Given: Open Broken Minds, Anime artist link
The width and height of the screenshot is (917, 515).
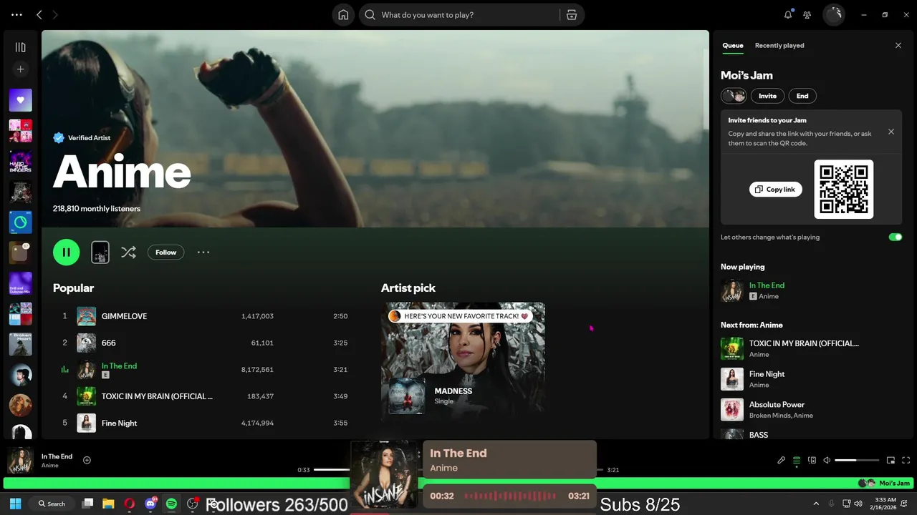Looking at the screenshot, I should (781, 416).
